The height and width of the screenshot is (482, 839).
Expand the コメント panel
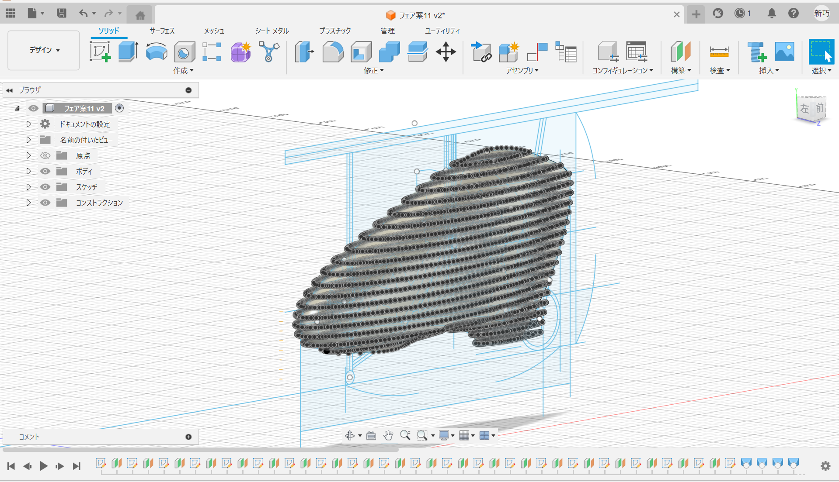click(x=188, y=437)
